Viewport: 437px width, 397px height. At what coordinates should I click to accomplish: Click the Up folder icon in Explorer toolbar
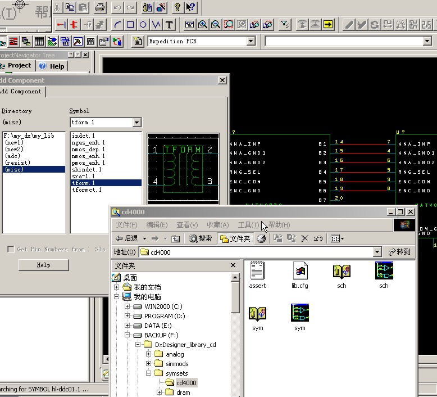175,238
